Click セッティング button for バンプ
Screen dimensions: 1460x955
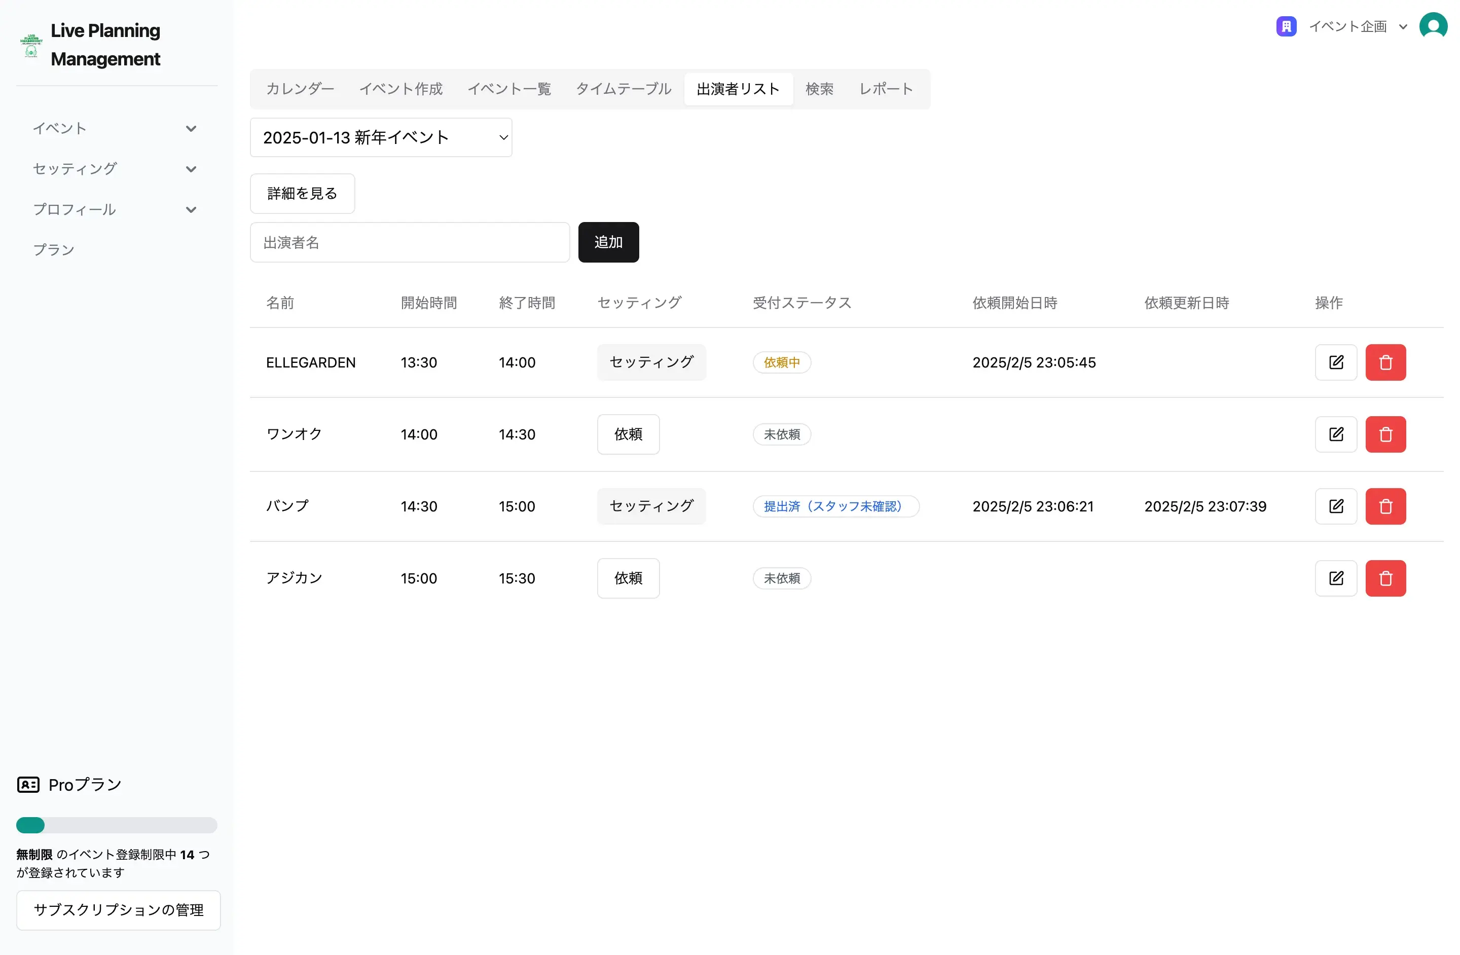(x=651, y=506)
